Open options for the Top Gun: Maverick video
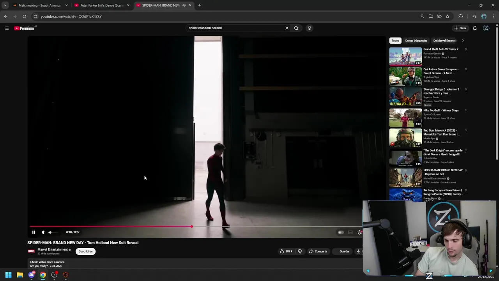This screenshot has height=281, width=499. [x=466, y=131]
